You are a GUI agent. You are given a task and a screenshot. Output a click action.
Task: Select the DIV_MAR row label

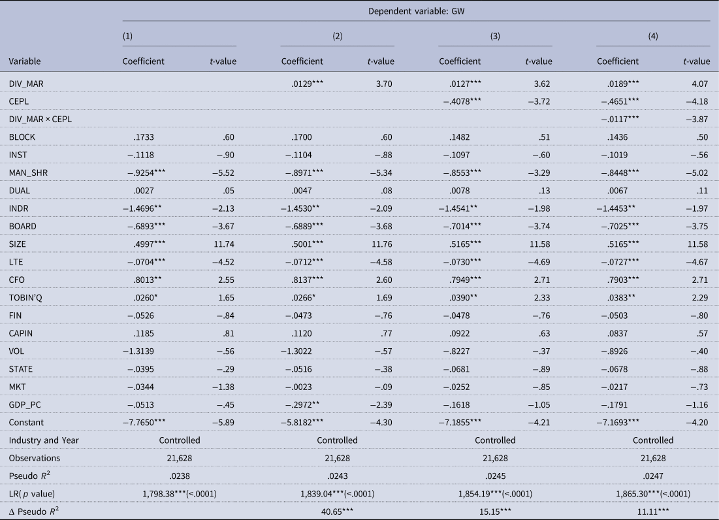27,84
